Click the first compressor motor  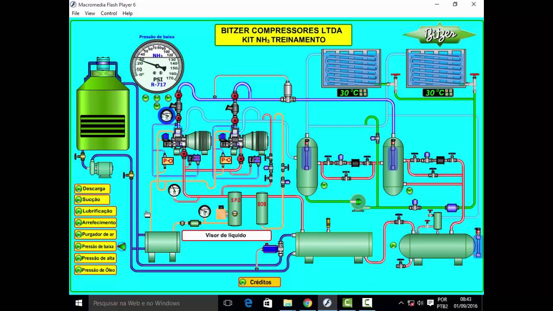click(x=199, y=140)
